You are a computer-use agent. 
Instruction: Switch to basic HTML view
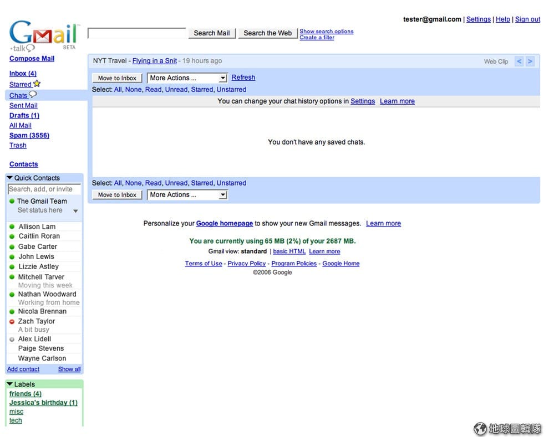point(289,251)
